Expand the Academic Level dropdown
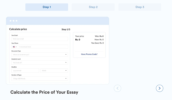Viewport: 172px width, 100px height. point(40,62)
